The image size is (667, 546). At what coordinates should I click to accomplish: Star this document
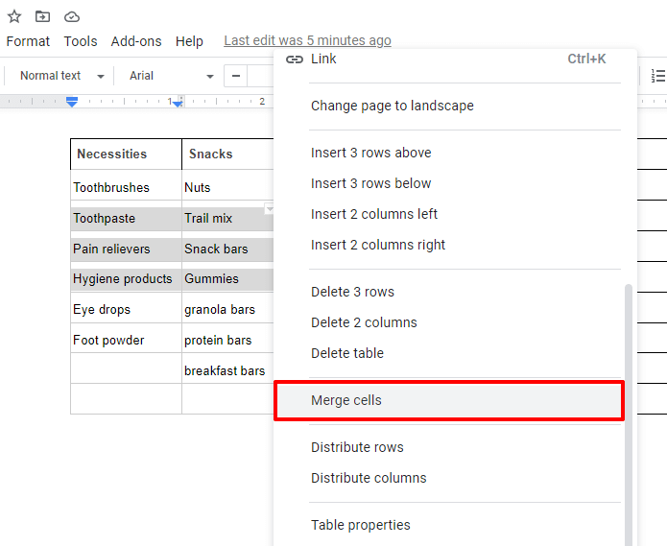click(14, 16)
